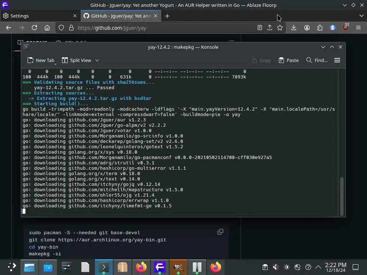This screenshot has width=367, height=275.
Task: Click Show Desktop button in taskbar
Action: pyautogui.click(x=356, y=267)
